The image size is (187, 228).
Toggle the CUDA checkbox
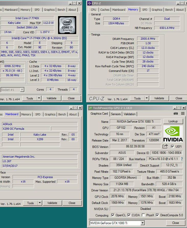pos(129,215)
